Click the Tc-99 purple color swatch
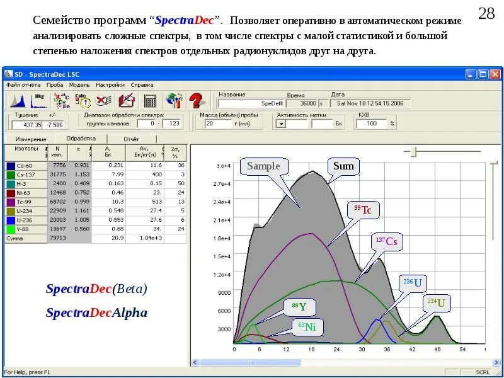 click(11, 202)
